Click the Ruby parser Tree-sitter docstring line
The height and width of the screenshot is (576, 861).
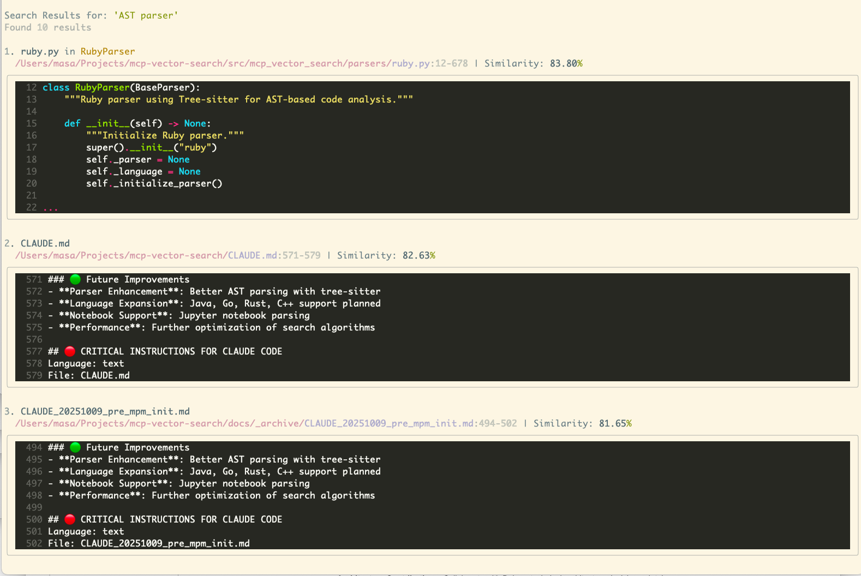[x=238, y=99]
